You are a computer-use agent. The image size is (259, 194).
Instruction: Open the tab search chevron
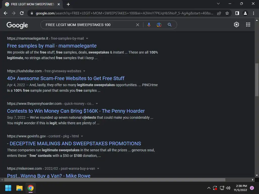click(x=218, y=4)
